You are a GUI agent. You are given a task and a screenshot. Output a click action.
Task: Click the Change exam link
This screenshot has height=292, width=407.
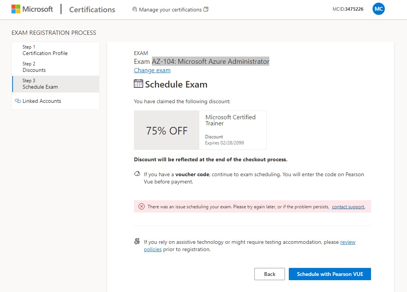[152, 70]
